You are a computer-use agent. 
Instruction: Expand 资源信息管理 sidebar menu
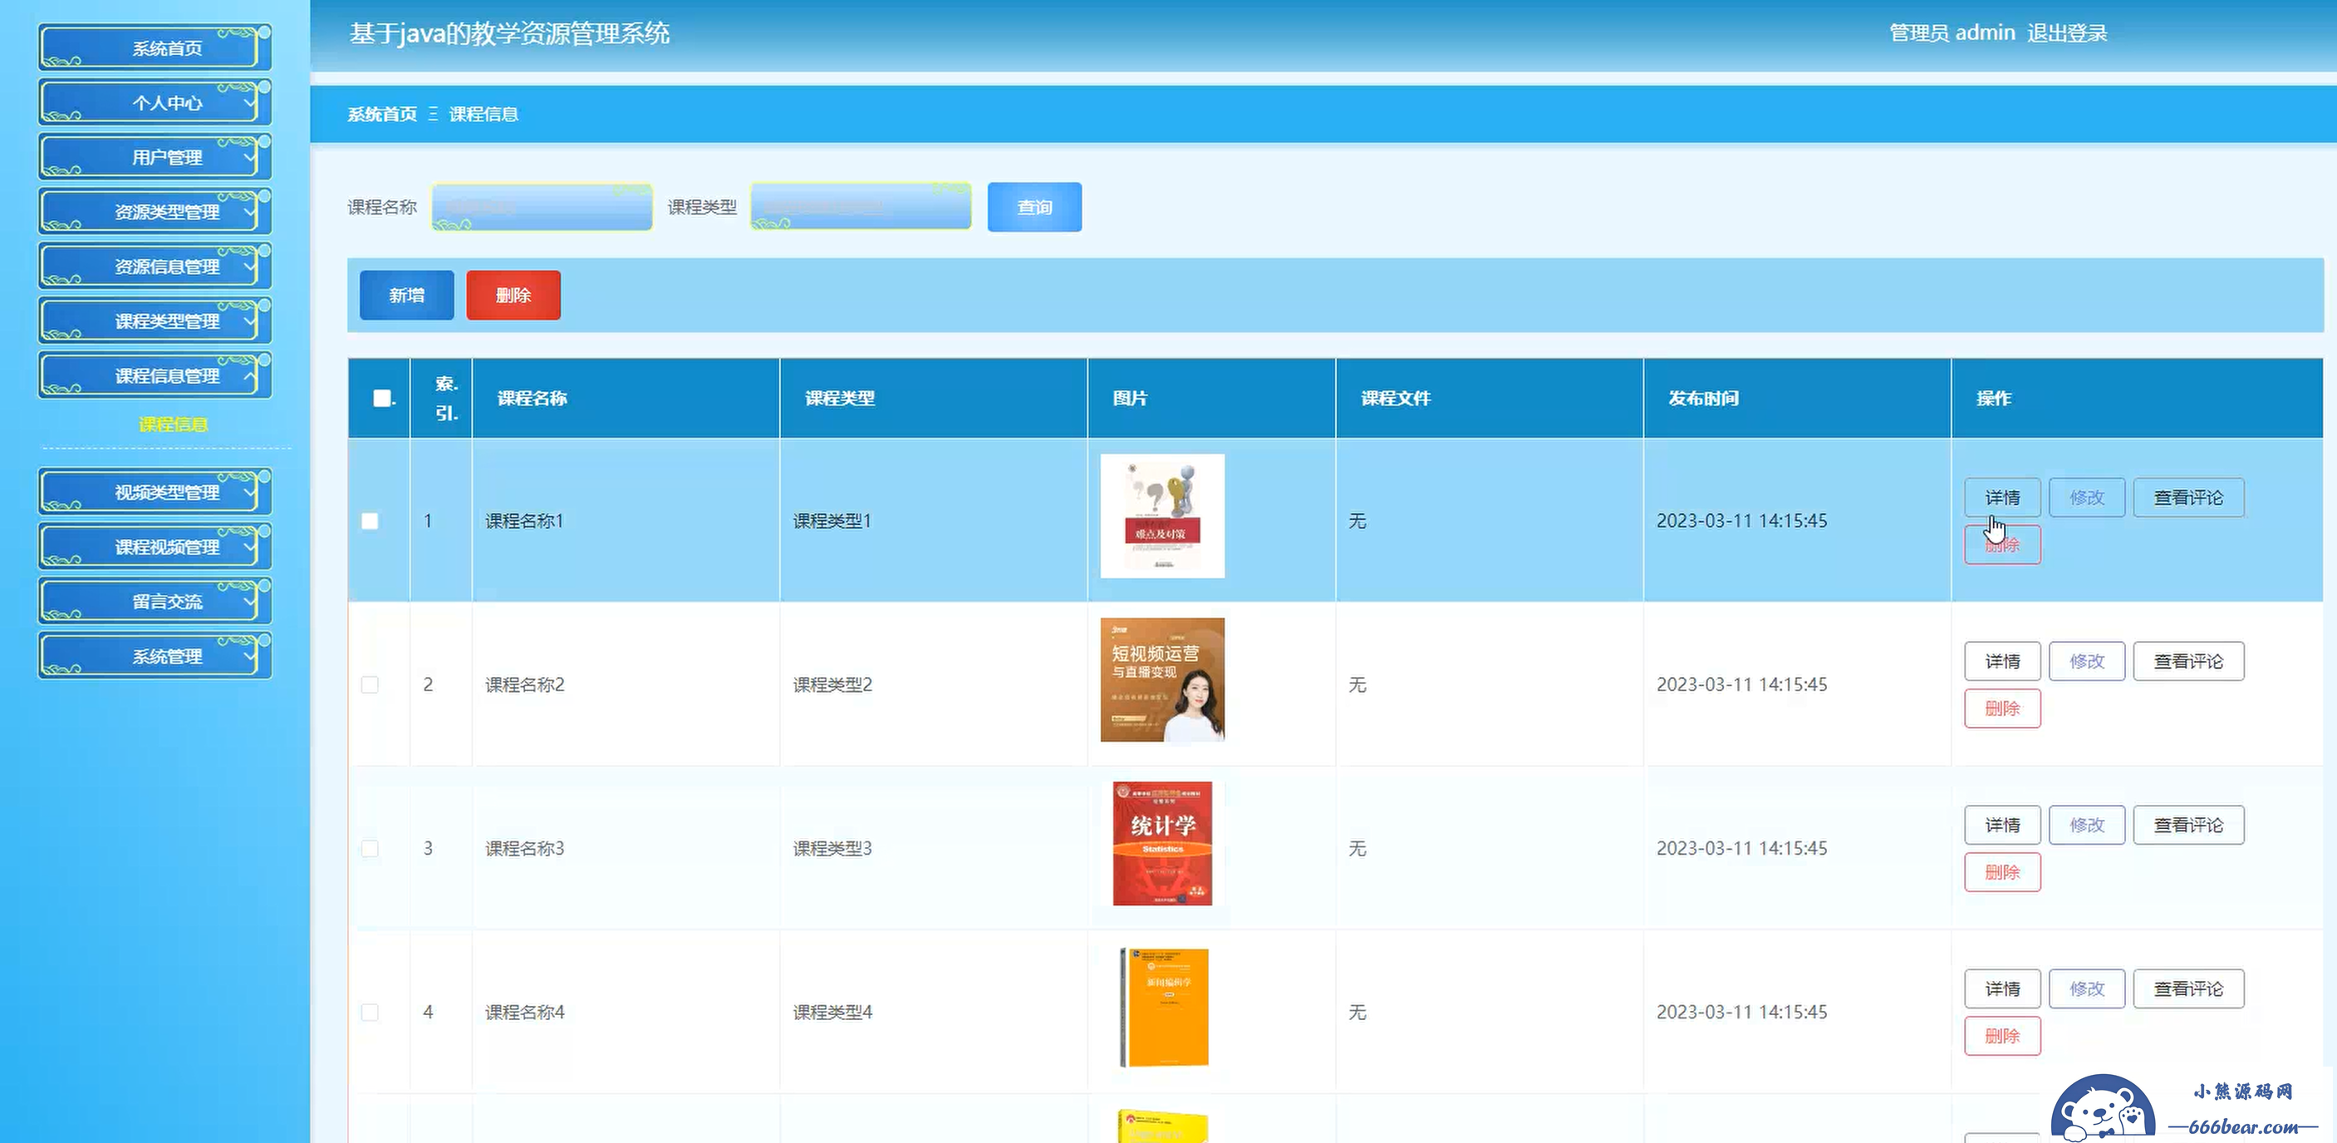[155, 266]
